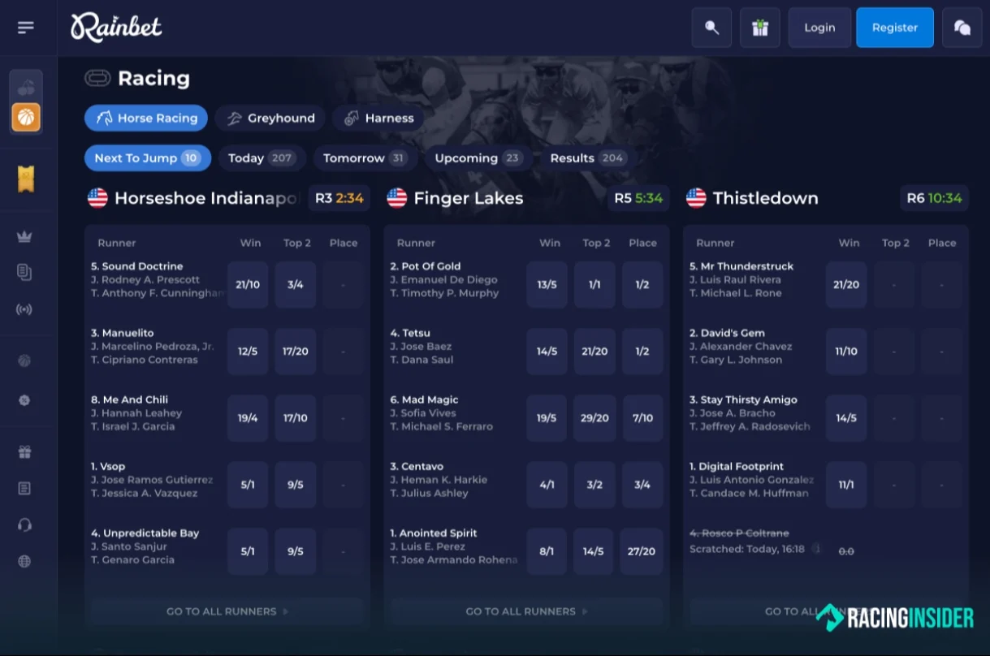Viewport: 990px width, 656px height.
Task: Switch to the Tomorrow tab
Action: click(365, 158)
